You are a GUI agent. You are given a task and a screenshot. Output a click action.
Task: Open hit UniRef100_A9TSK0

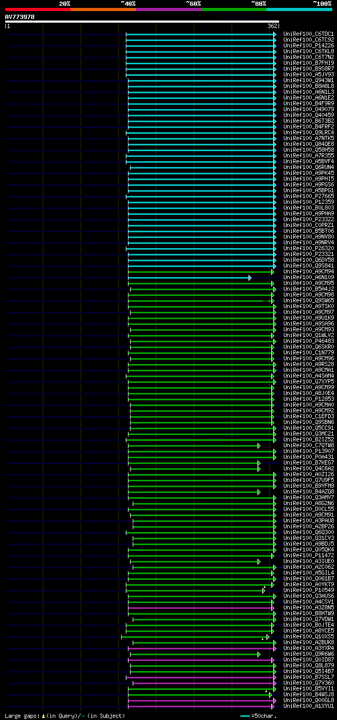click(x=309, y=307)
